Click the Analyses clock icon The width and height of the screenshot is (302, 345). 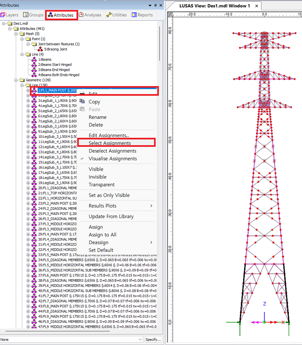[81, 15]
